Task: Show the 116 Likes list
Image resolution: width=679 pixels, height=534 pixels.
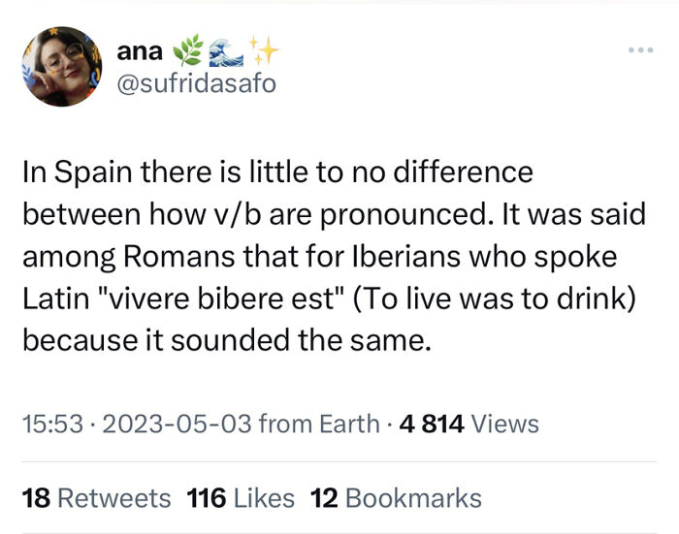Action: tap(240, 498)
